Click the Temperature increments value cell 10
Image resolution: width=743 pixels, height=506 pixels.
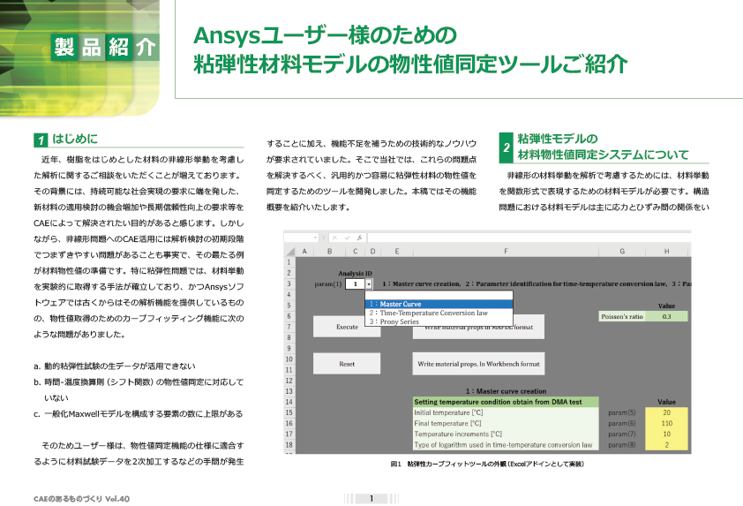667,434
